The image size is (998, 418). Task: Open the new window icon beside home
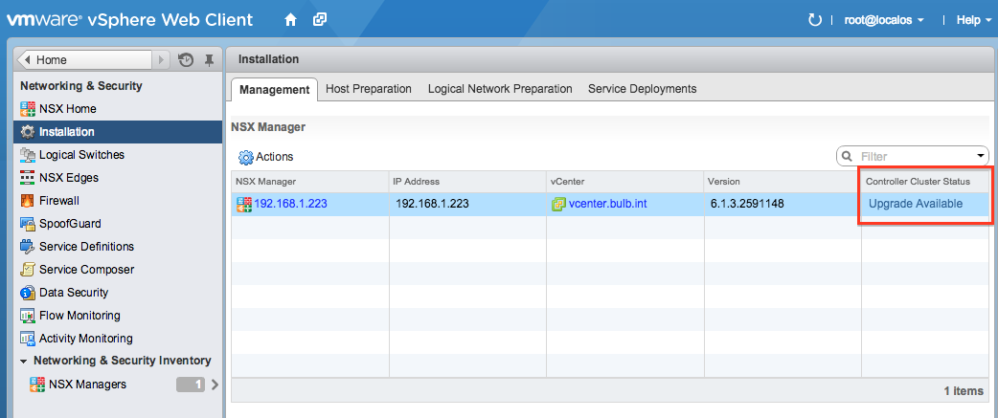pyautogui.click(x=320, y=20)
